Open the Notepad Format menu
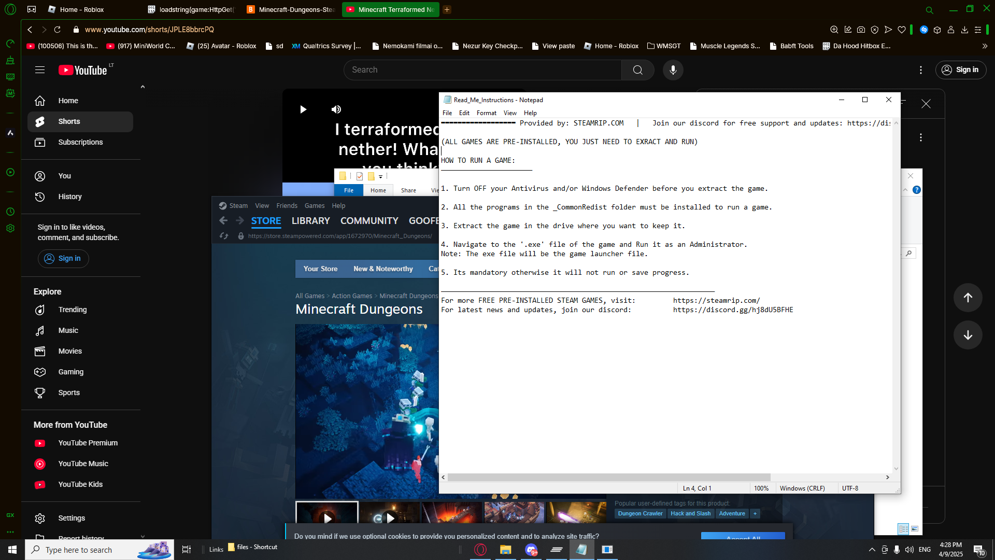Image resolution: width=995 pixels, height=560 pixels. (x=487, y=113)
